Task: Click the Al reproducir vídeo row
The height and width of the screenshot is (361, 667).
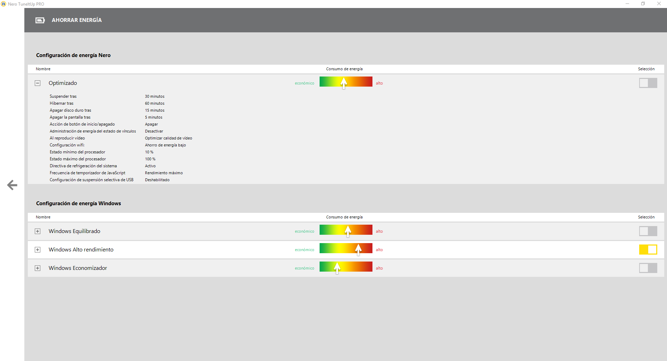Action: tap(121, 138)
